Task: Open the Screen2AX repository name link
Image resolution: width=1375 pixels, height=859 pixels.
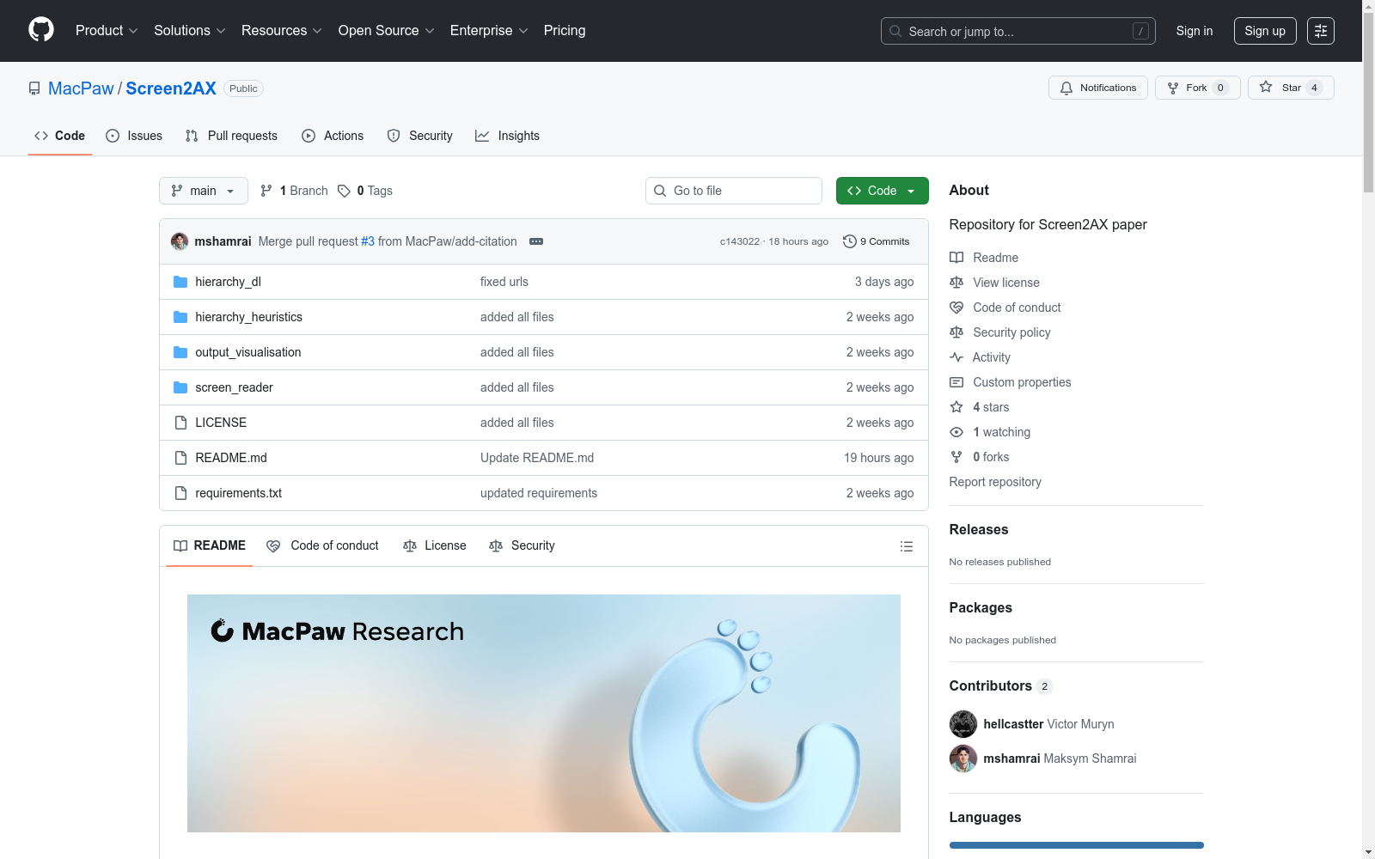Action: point(171,88)
